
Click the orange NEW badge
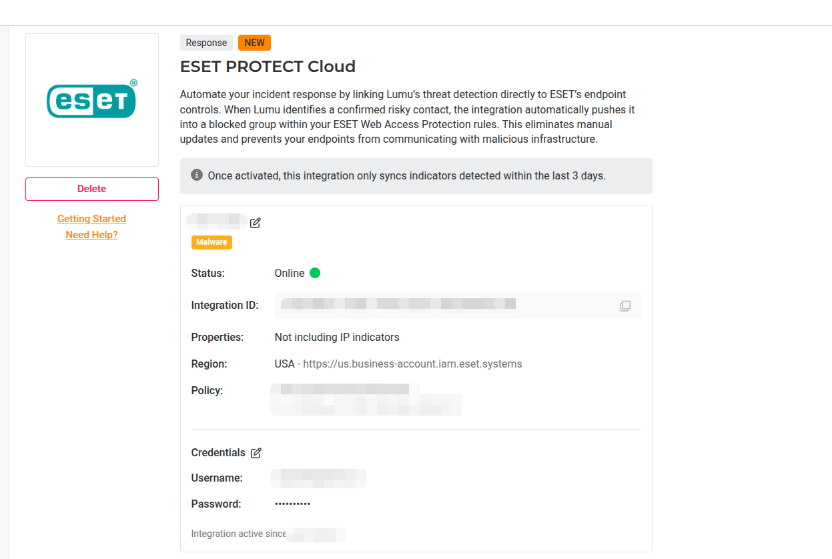pyautogui.click(x=254, y=43)
